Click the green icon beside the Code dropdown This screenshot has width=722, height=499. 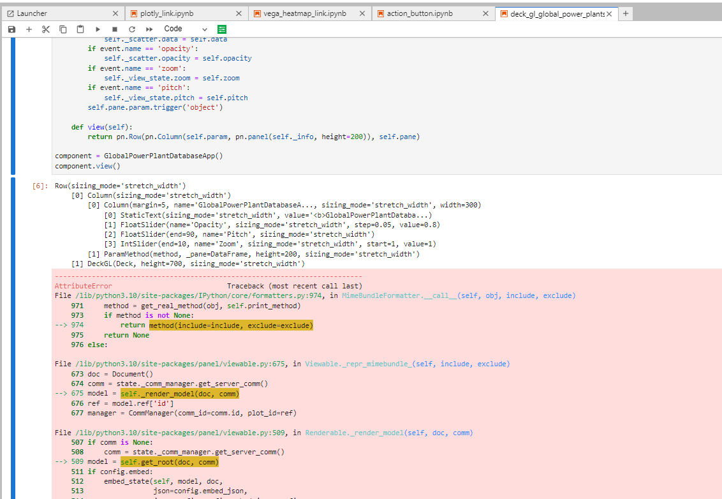[221, 29]
